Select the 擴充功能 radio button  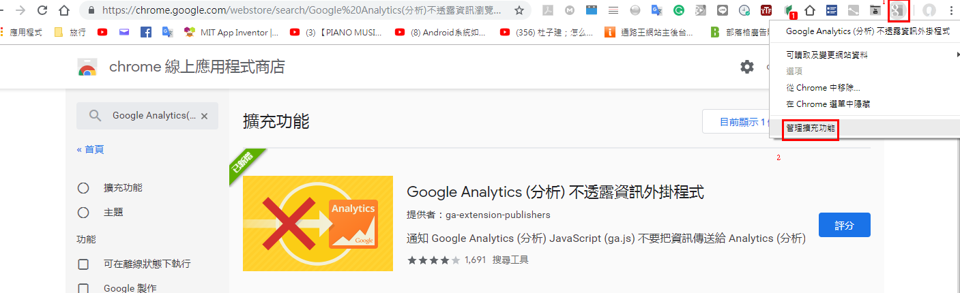point(83,188)
